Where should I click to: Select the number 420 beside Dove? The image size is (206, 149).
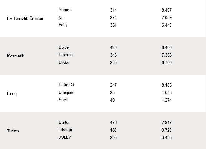point(113,48)
